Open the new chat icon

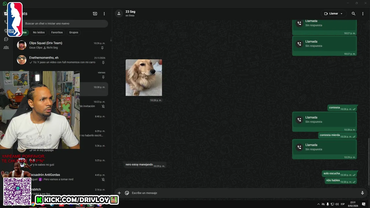(x=95, y=14)
